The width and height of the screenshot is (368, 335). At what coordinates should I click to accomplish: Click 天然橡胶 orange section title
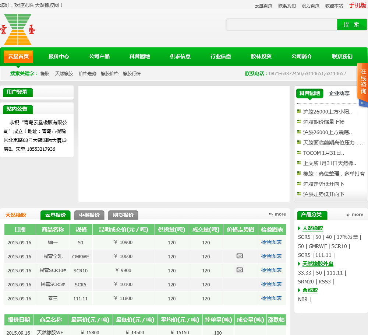[x=16, y=215]
